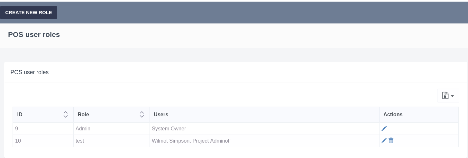Click the Wilmot Simpson, Project Adminoff cell
Viewport: 468px width, 158px height.
pos(191,141)
